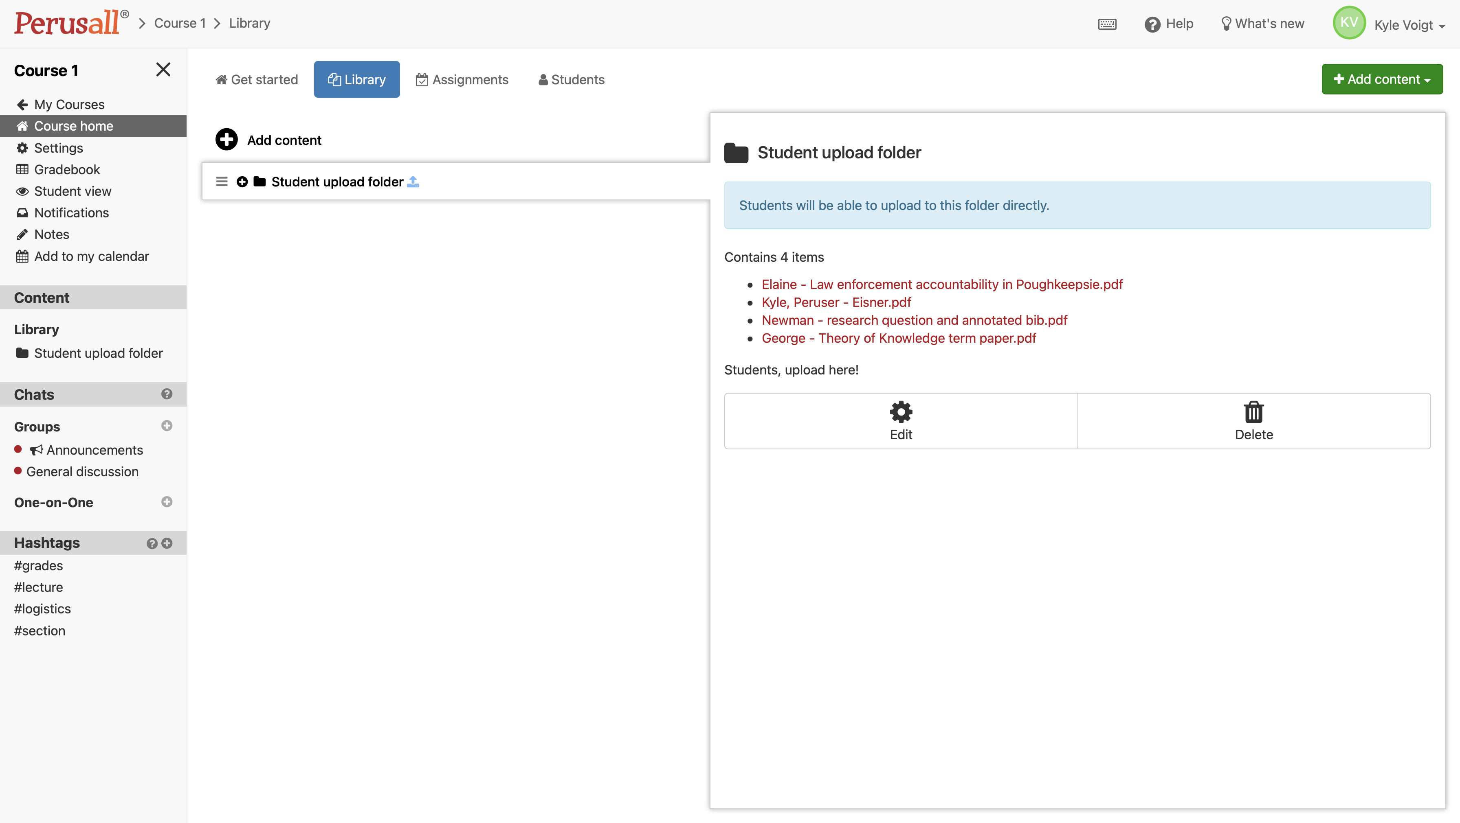Switch to the Get started tab

tap(257, 79)
